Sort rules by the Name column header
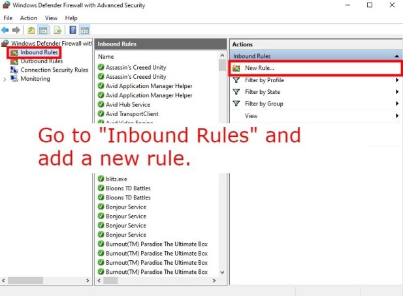This screenshot has width=403, height=296. [x=106, y=57]
